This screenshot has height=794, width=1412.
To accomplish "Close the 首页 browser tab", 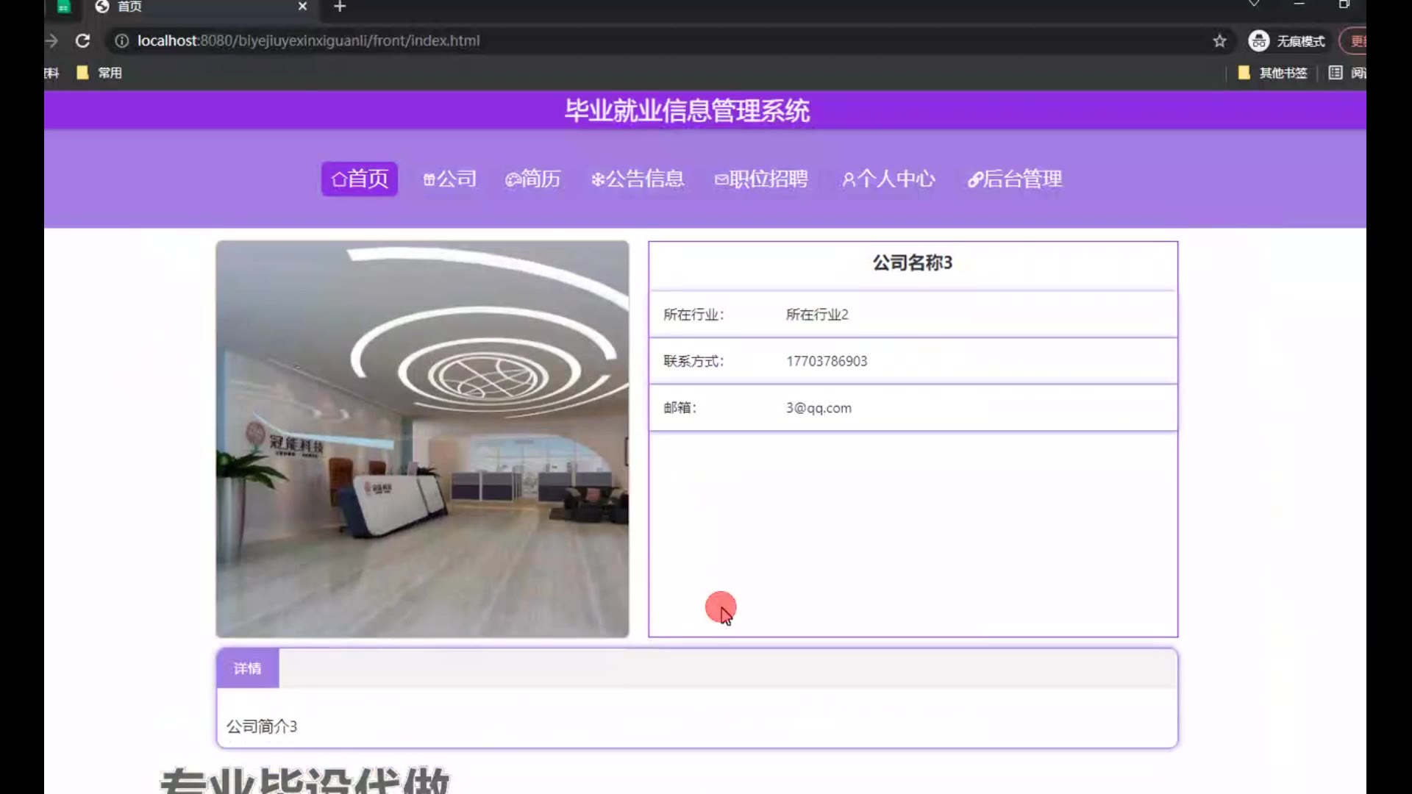I will [302, 7].
